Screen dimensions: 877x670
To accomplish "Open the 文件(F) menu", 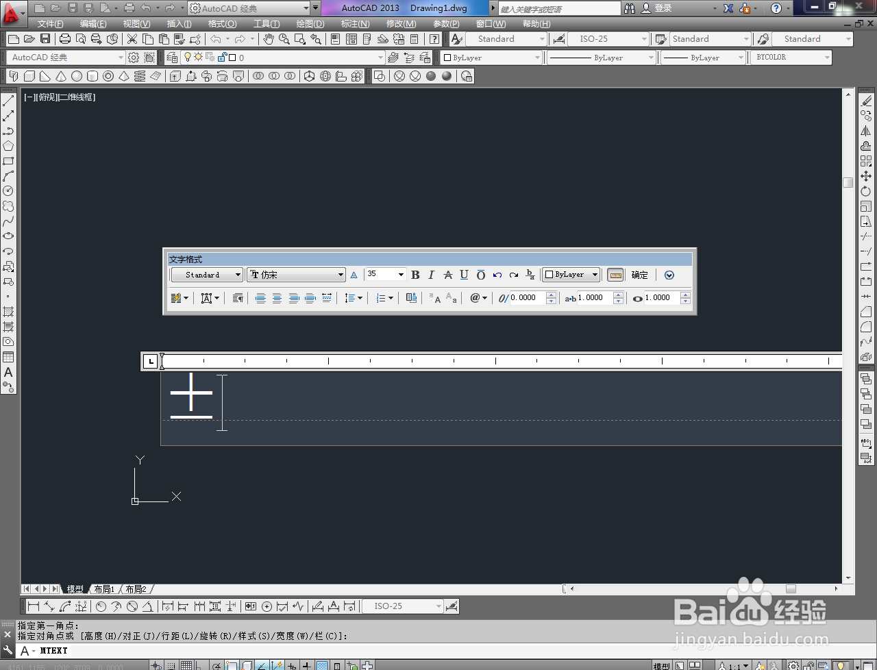I will click(x=51, y=24).
